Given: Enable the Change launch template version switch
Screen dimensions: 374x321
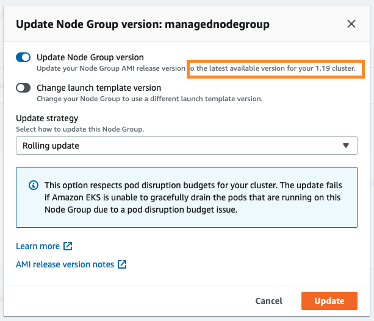Looking at the screenshot, I should click(23, 88).
